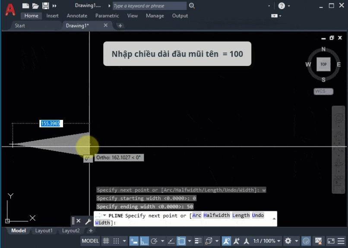Open the Annotate ribbon tab
Image resolution: width=348 pixels, height=248 pixels.
point(77,16)
